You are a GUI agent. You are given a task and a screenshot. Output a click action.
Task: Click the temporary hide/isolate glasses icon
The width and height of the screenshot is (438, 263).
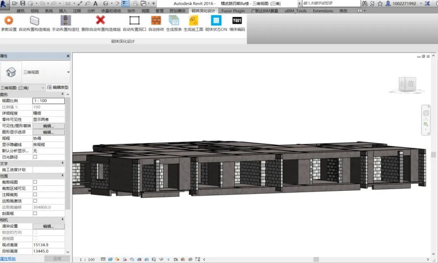pyautogui.click(x=161, y=259)
